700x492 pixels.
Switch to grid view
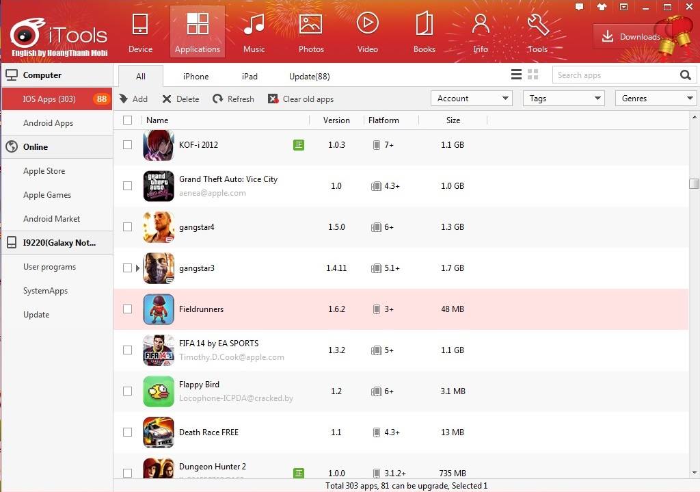[533, 75]
